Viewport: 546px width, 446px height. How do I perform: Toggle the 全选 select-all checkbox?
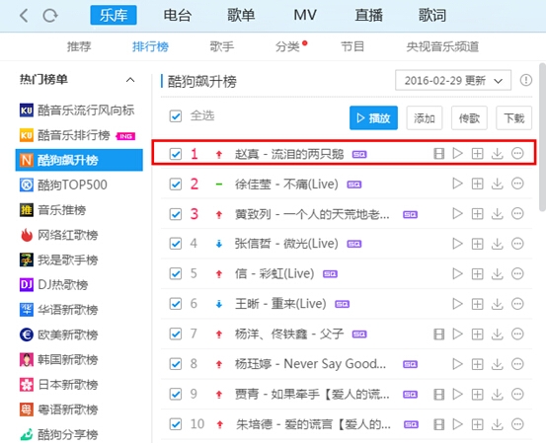pos(176,116)
